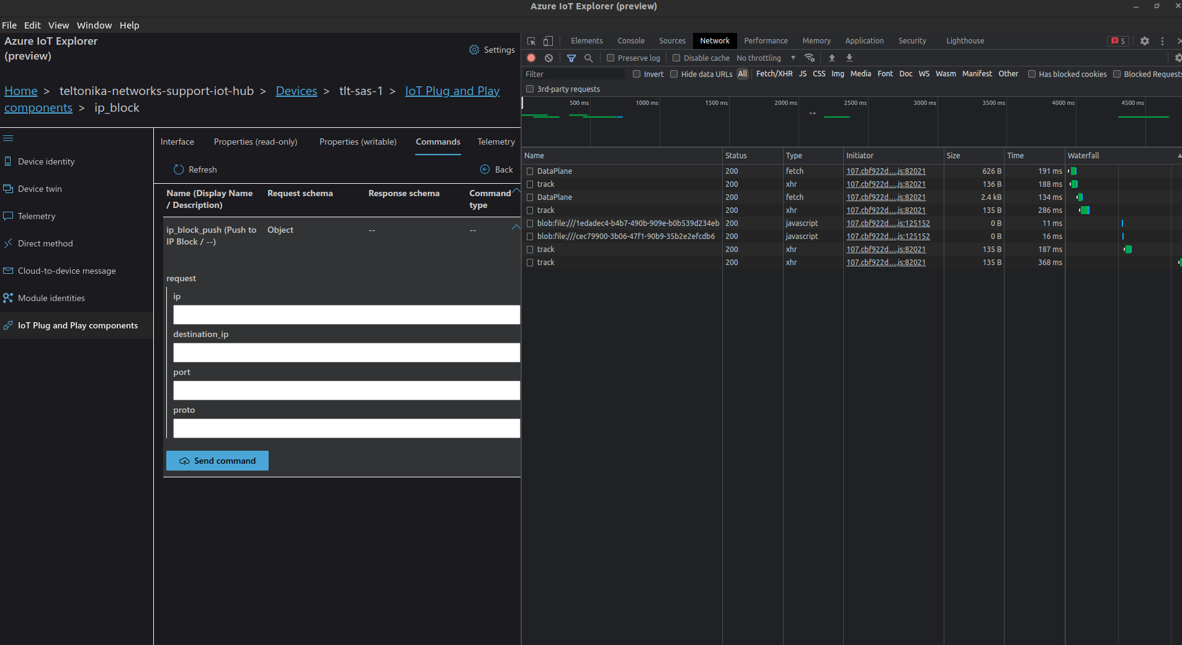The height and width of the screenshot is (645, 1182).
Task: Clear the network log
Action: click(549, 58)
